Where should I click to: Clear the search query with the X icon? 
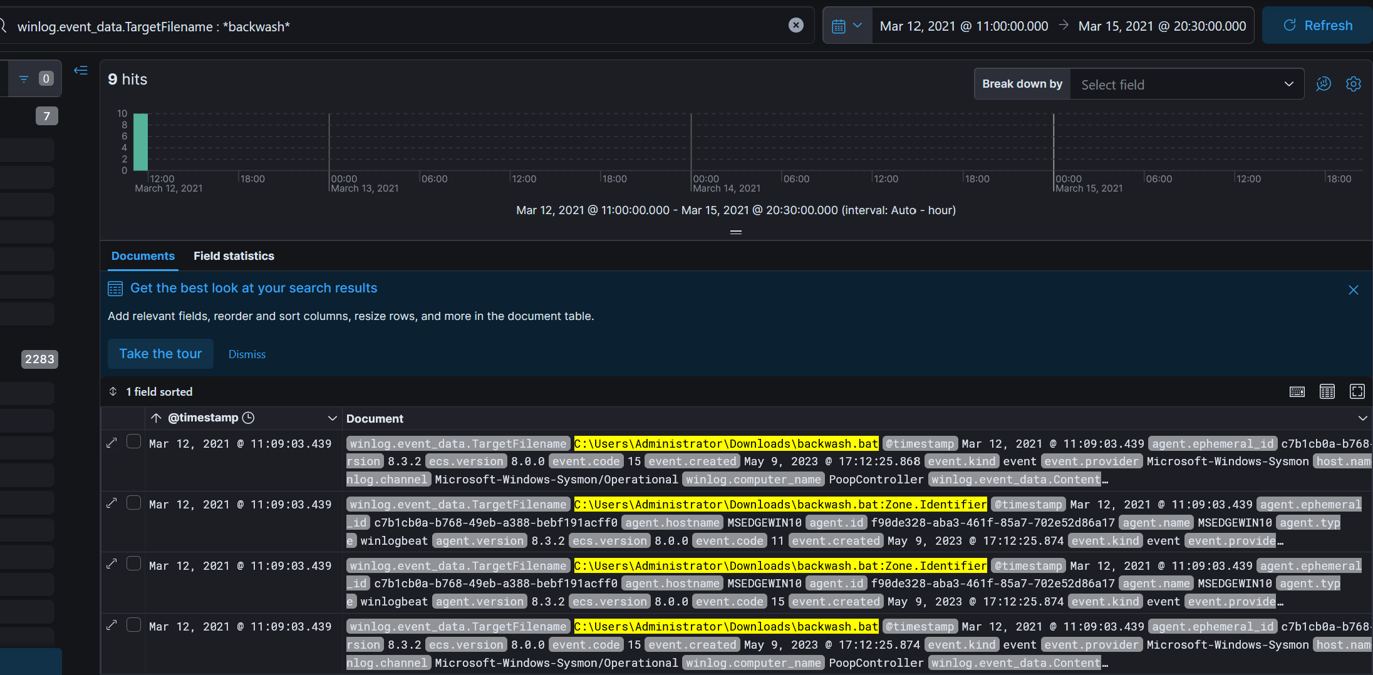[795, 25]
